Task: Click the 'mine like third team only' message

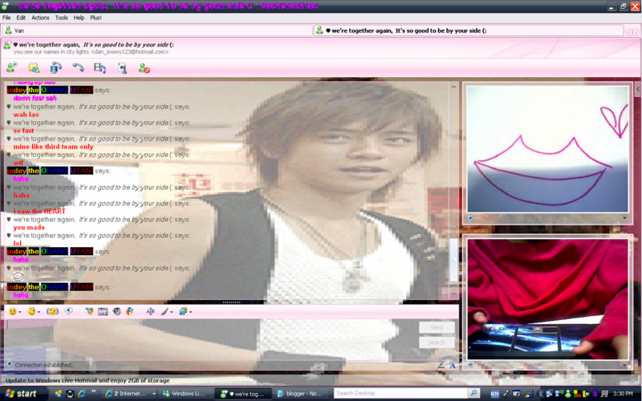Action: pyautogui.click(x=53, y=147)
